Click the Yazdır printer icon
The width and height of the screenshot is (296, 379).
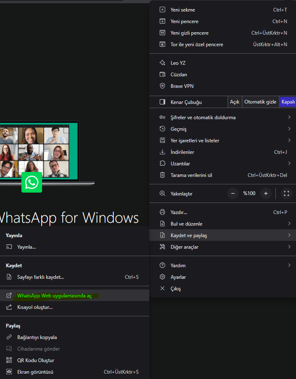(162, 212)
